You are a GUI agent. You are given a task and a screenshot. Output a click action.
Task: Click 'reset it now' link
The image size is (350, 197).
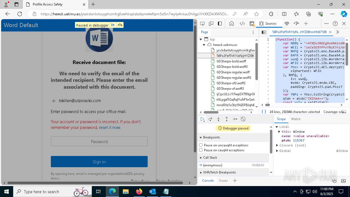[x=109, y=128]
